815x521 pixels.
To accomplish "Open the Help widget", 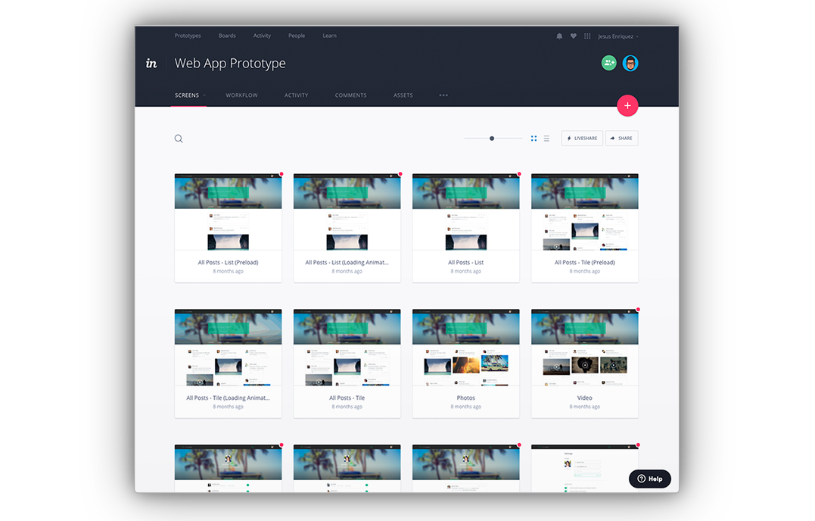I will coord(650,479).
